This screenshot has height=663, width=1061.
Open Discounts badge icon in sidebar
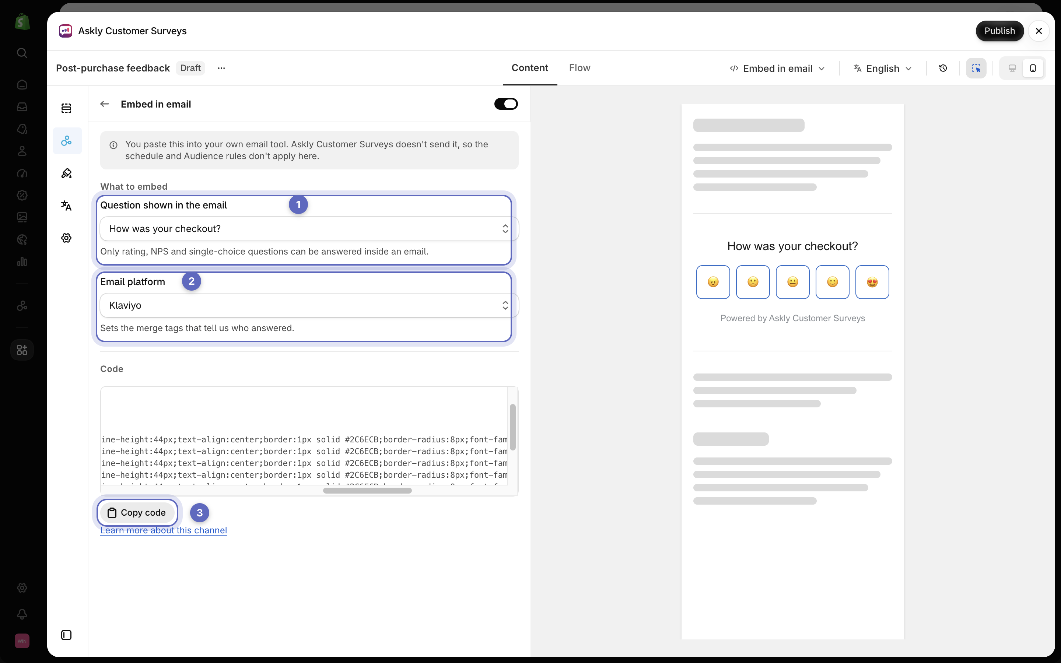(x=22, y=195)
